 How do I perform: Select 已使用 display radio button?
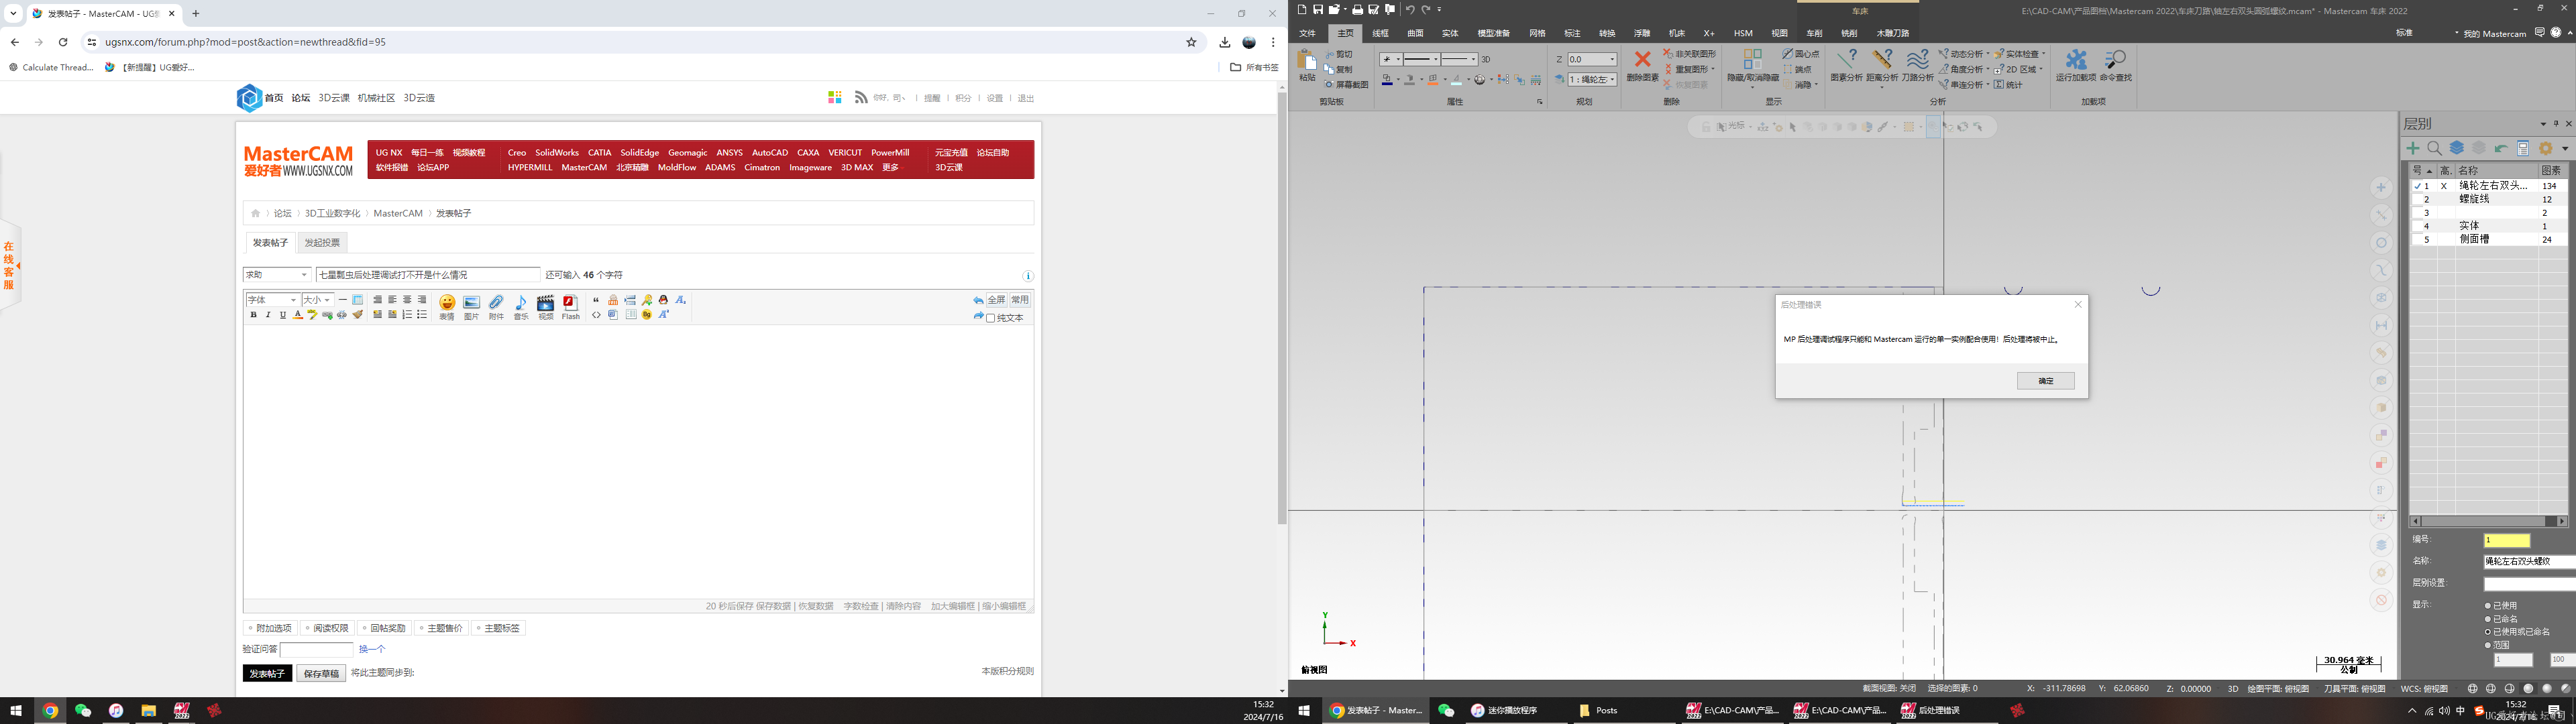click(2488, 606)
